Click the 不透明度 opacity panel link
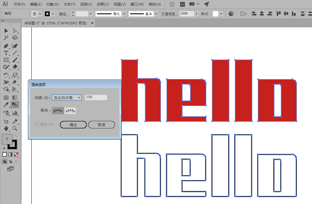312x204 pixels. click(x=169, y=14)
